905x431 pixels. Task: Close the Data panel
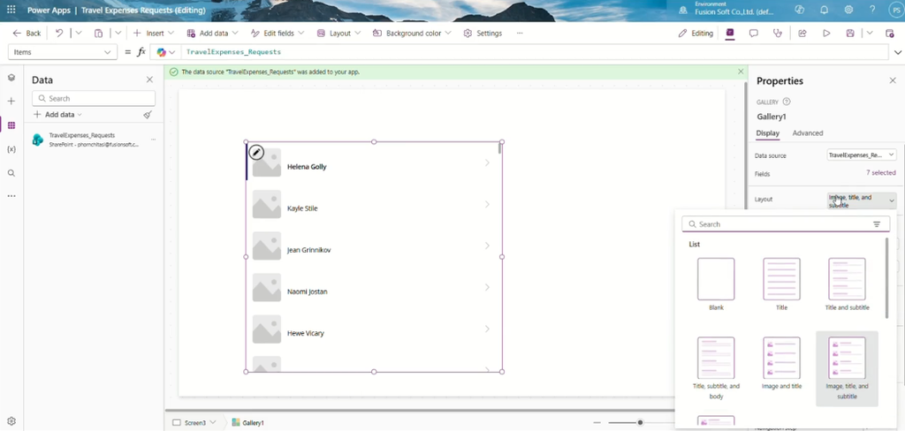coord(149,79)
